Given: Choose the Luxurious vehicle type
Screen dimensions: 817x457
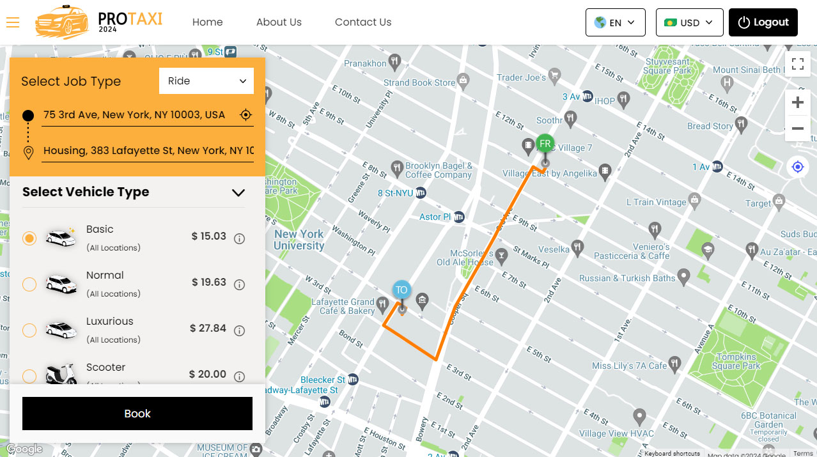Looking at the screenshot, I should (x=29, y=330).
